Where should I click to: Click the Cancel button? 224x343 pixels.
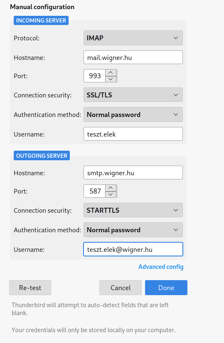pyautogui.click(x=121, y=288)
